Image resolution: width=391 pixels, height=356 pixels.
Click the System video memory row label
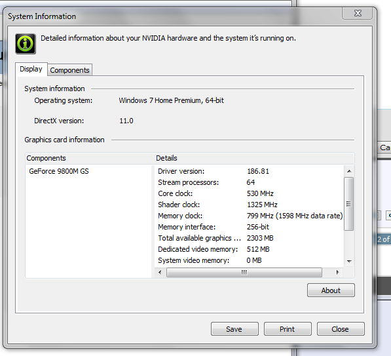[193, 260]
